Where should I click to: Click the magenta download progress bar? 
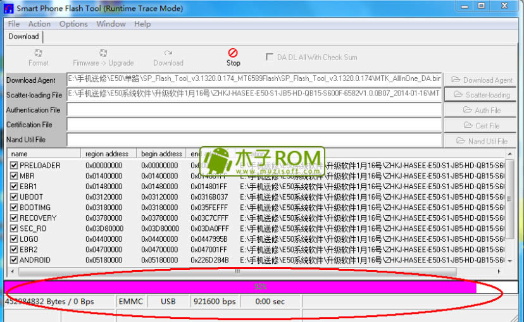(240, 287)
